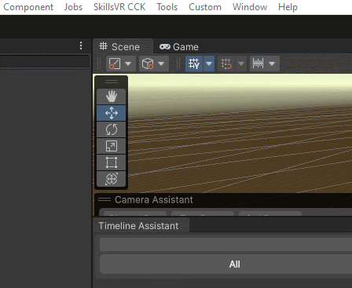
Task: Open the left panel three-dot options menu
Action: pos(81,46)
